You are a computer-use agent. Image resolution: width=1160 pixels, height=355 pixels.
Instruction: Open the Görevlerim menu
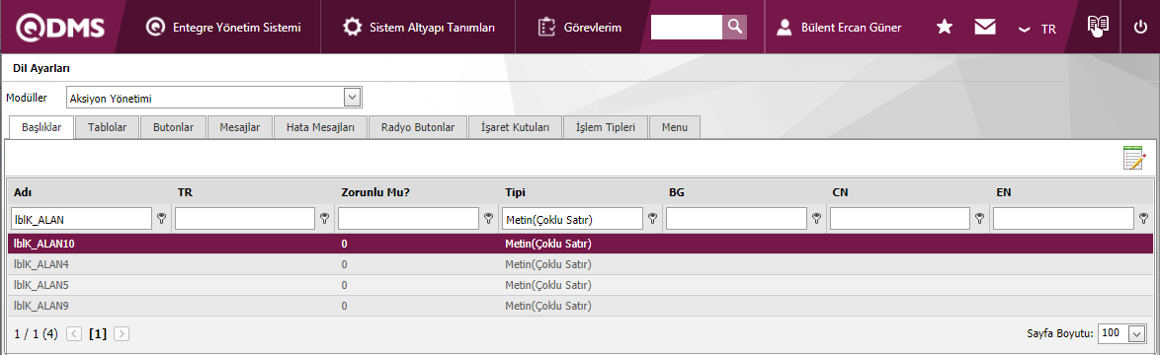pos(581,28)
